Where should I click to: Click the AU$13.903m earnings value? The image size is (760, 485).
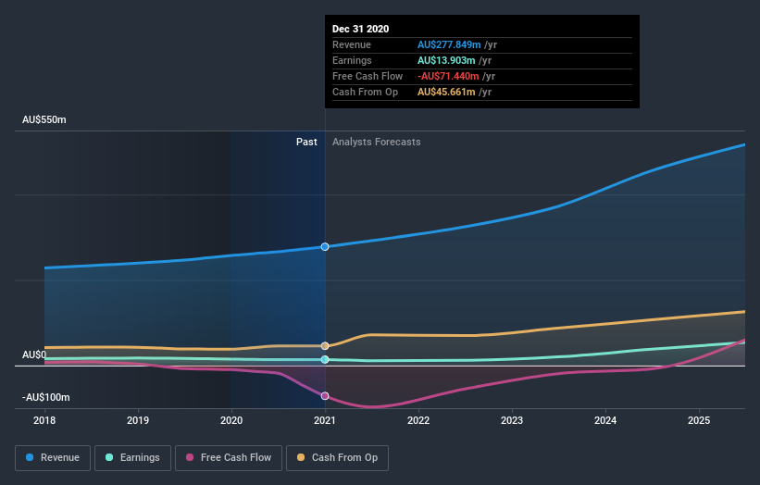point(446,60)
